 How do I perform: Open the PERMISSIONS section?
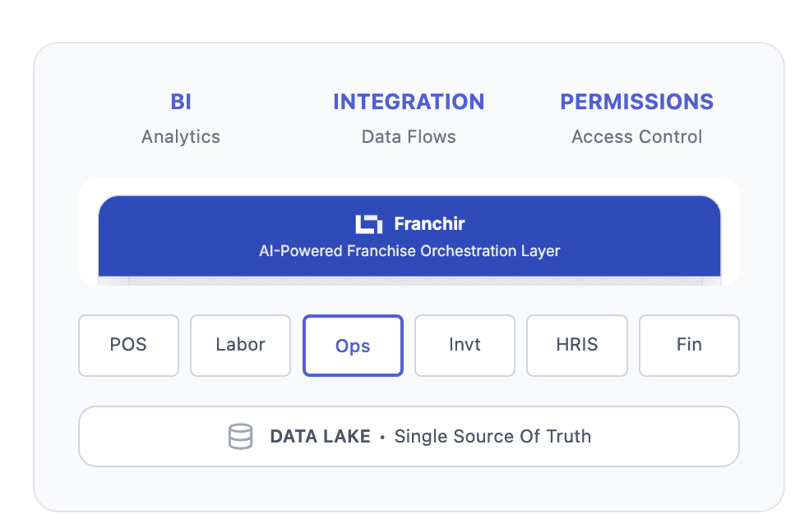coord(636,101)
